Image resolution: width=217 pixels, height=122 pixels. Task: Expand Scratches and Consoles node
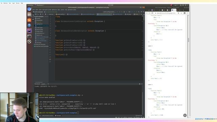click(34, 46)
